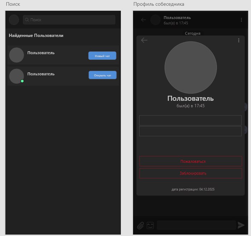Screen dimensions: 251x236
Task: Report the user with Пожаловаться
Action: pos(191,161)
